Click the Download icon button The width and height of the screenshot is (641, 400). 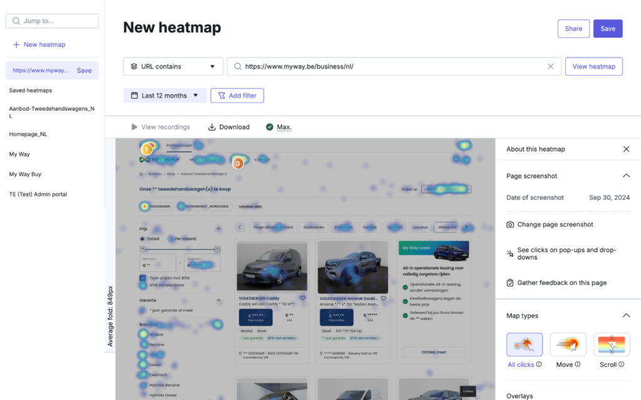coord(212,127)
